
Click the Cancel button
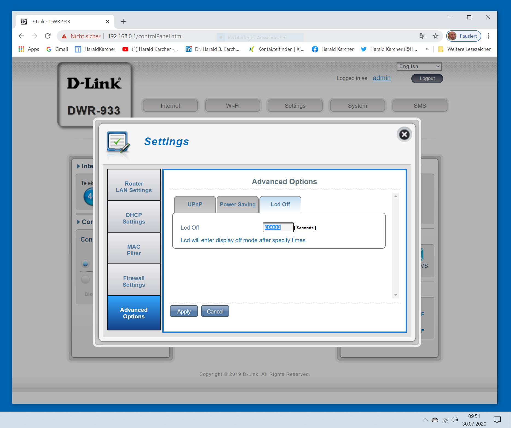pyautogui.click(x=215, y=311)
